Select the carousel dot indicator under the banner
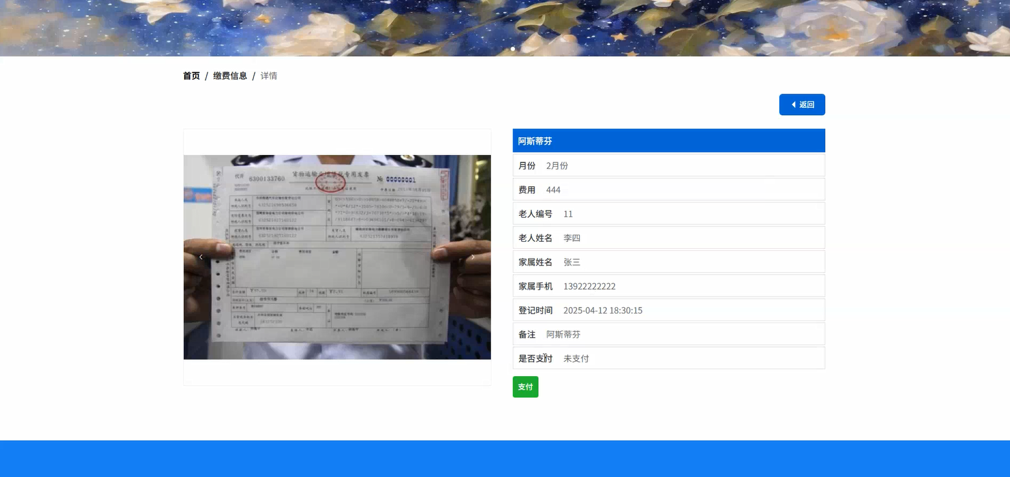 [512, 48]
